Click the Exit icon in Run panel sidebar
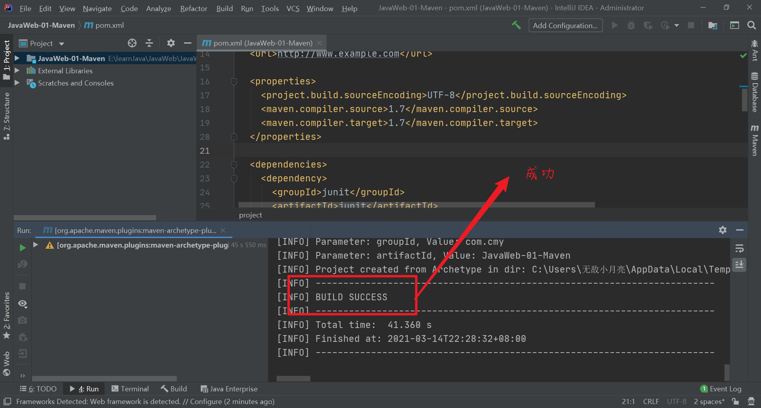Image resolution: width=761 pixels, height=408 pixels. 23,353
